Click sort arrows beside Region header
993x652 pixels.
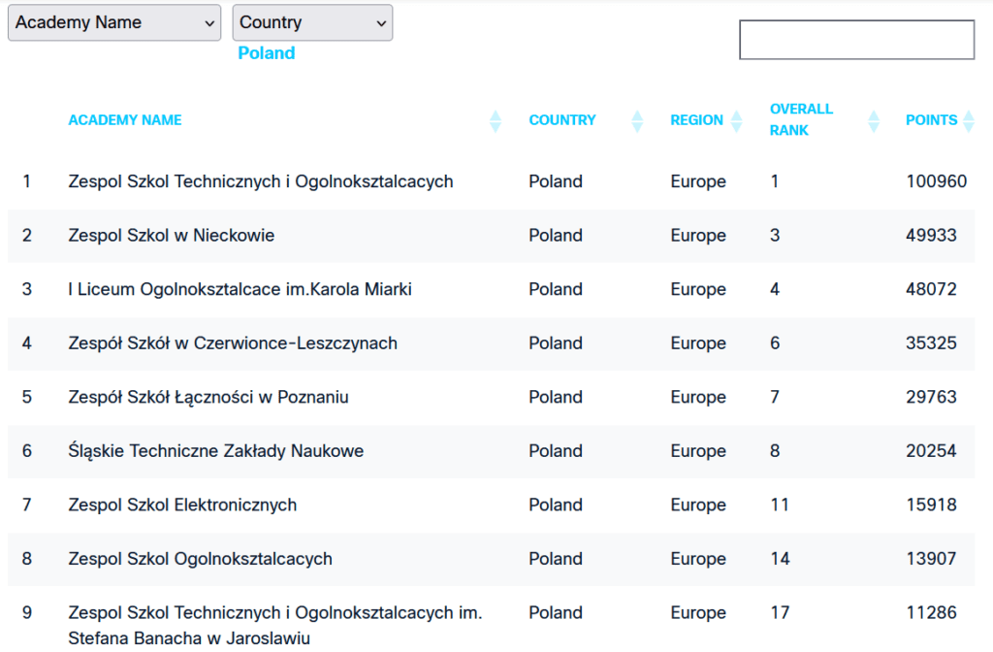click(736, 121)
